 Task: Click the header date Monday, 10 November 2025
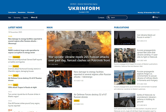click(149, 12)
